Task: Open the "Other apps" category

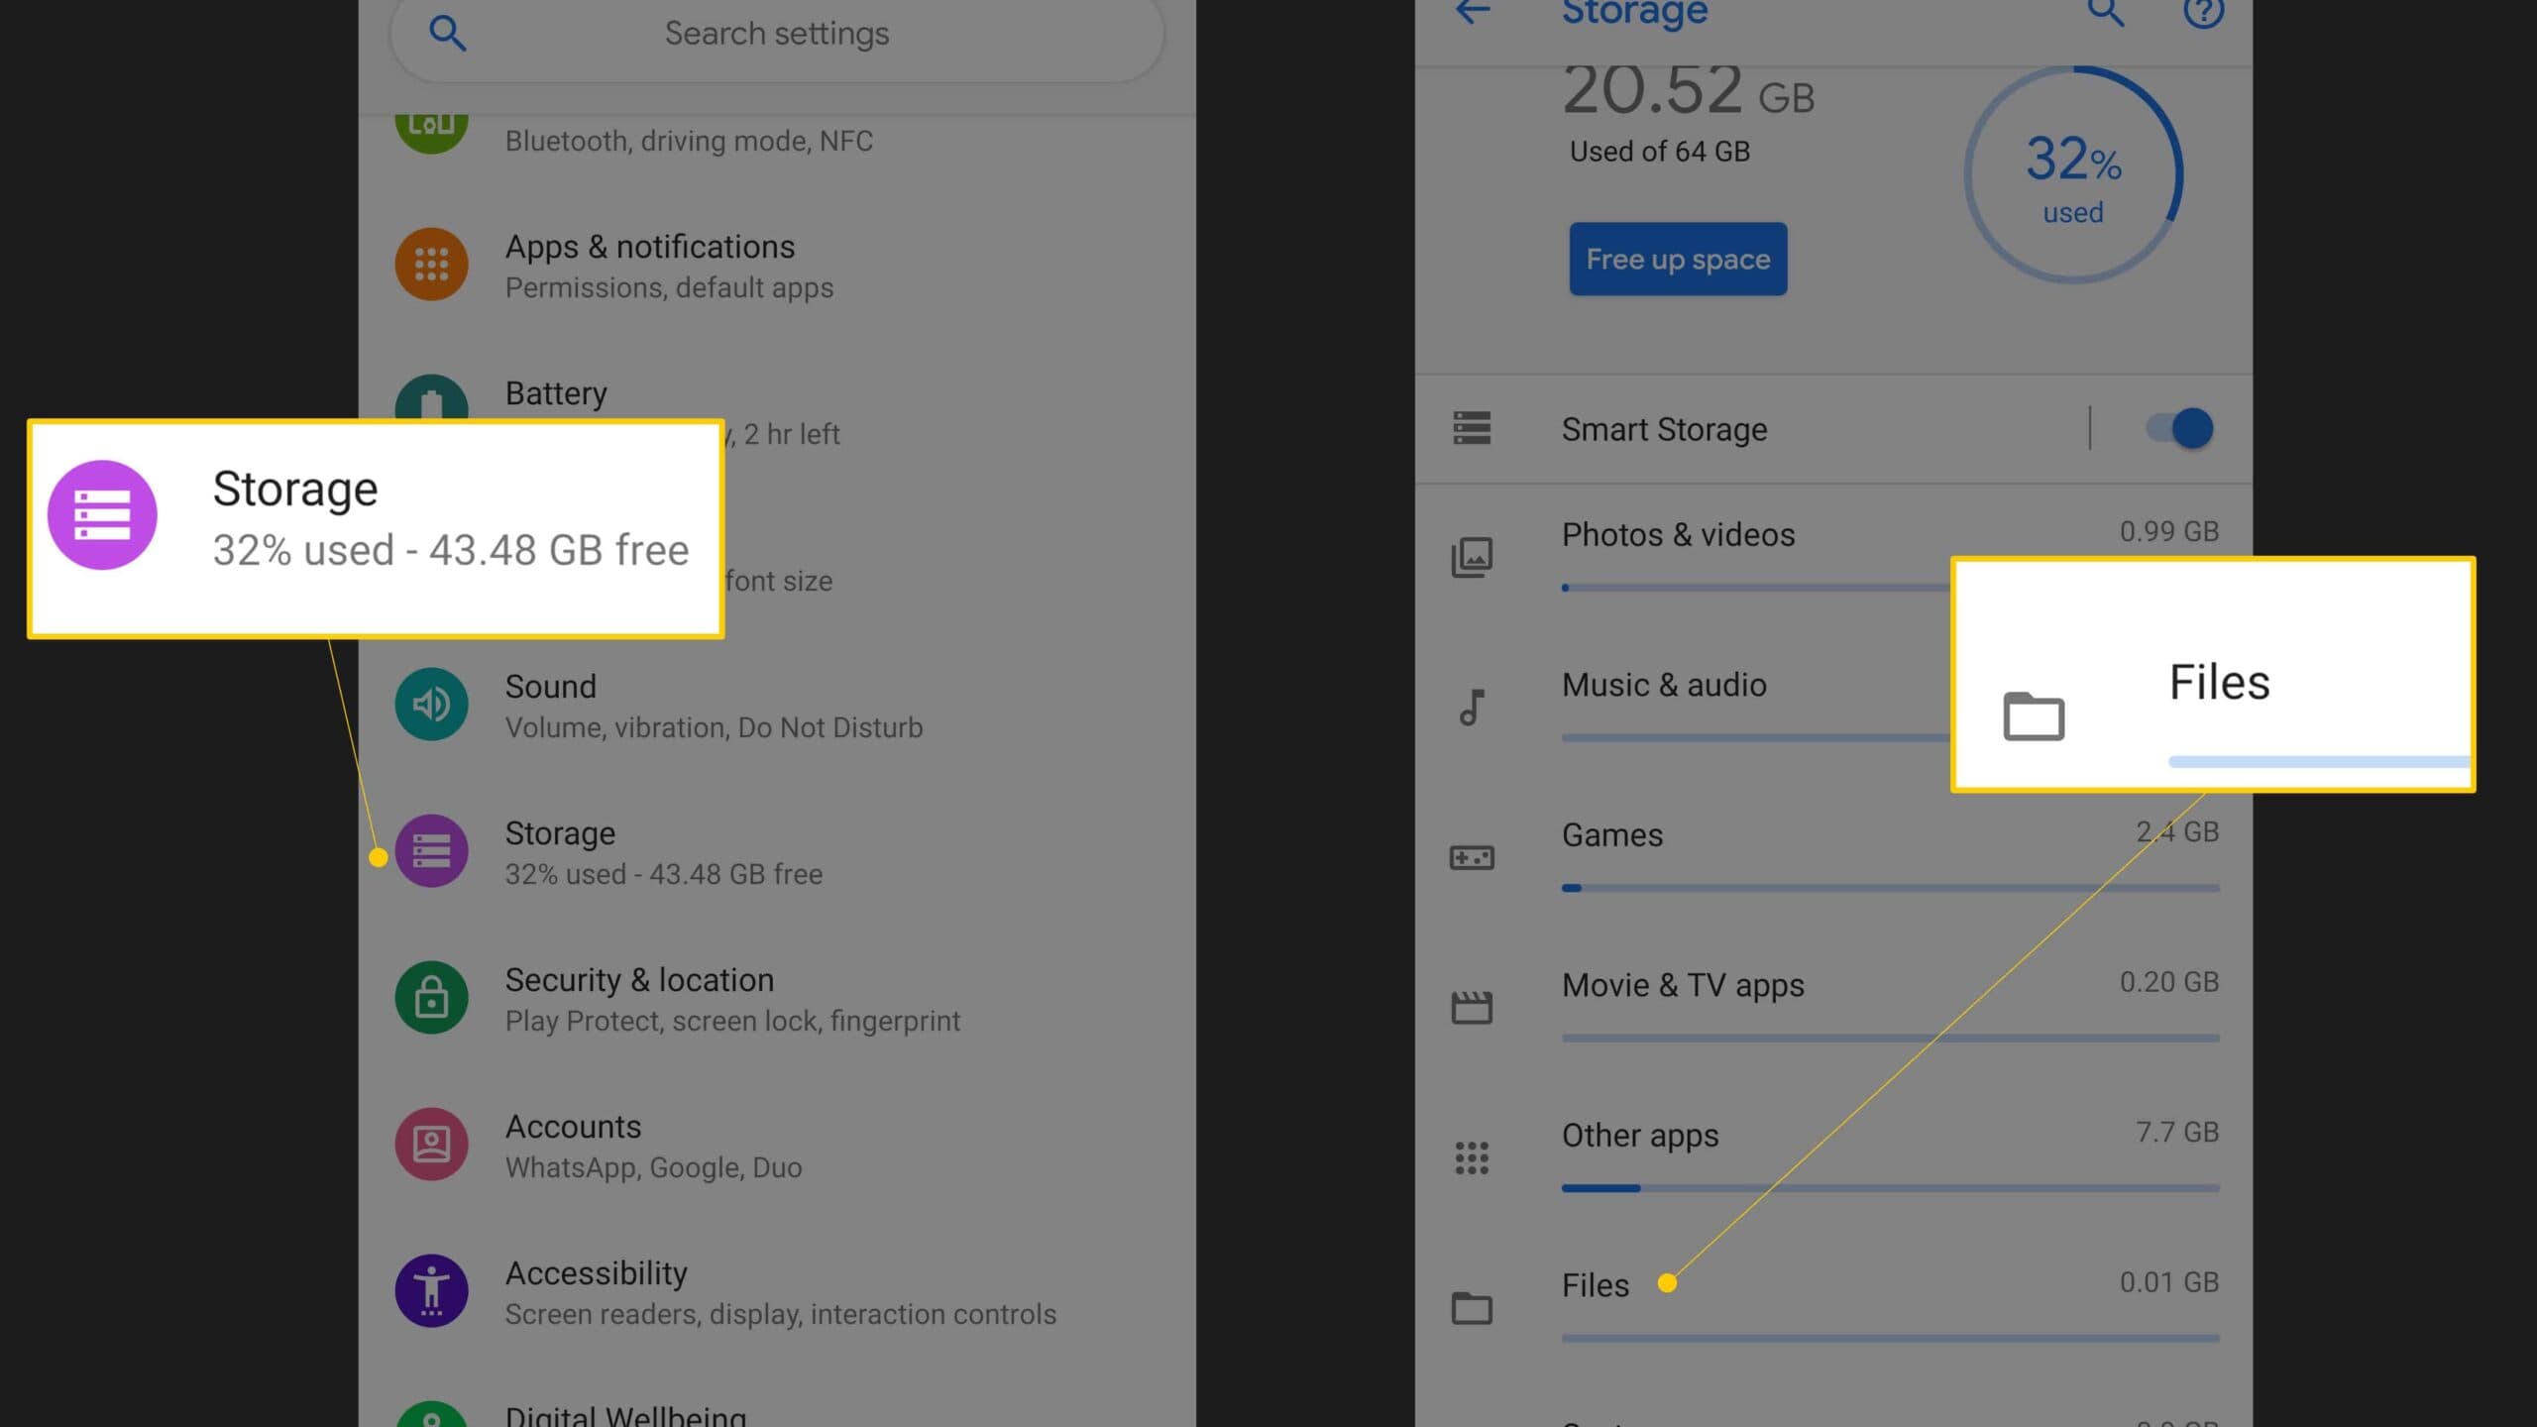Action: (x=1640, y=1136)
